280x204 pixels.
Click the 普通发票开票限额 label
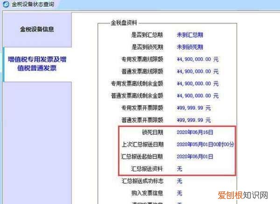142,120
